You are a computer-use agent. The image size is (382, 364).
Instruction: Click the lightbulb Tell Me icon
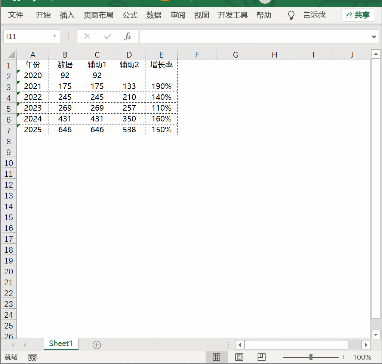pyautogui.click(x=291, y=15)
